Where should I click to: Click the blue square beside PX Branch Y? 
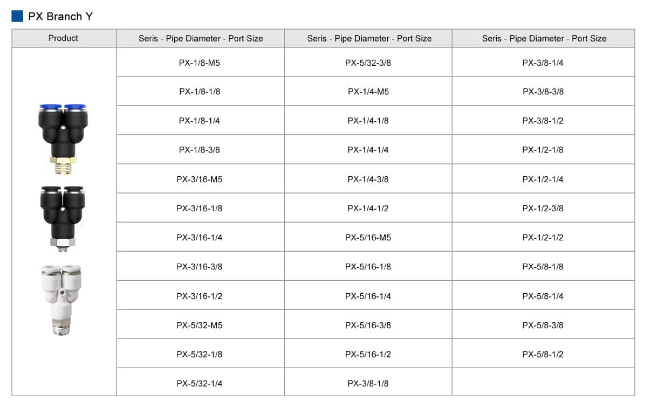click(x=17, y=16)
